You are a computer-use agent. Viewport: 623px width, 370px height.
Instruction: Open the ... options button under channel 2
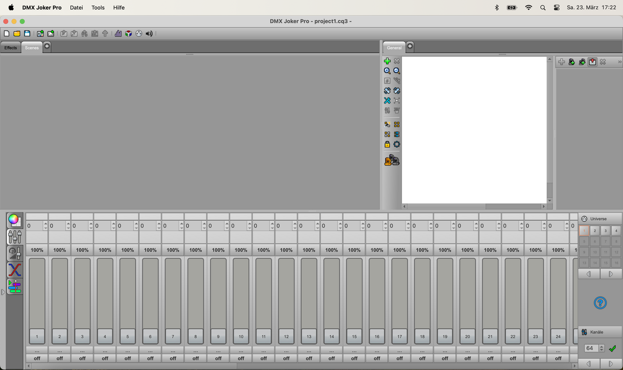(59, 351)
